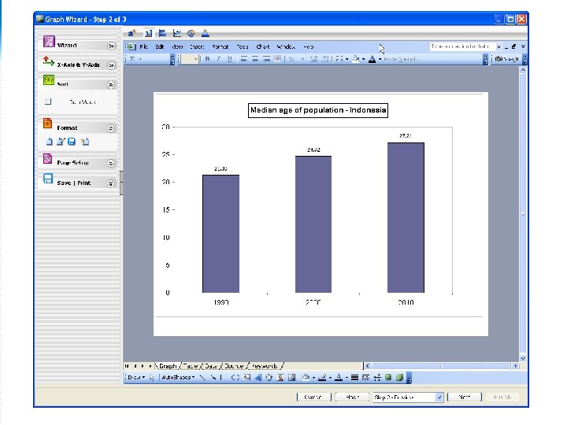Viewport: 567px width, 425px height.
Task: Toggle Underline in the formatting toolbar
Action: [x=229, y=58]
